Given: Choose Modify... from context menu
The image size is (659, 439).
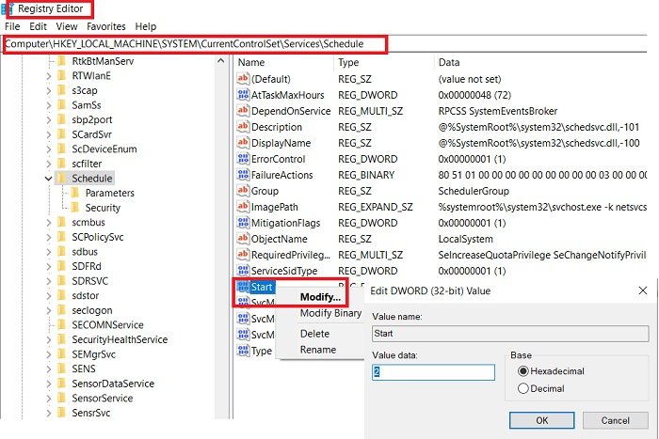Looking at the screenshot, I should tap(320, 297).
